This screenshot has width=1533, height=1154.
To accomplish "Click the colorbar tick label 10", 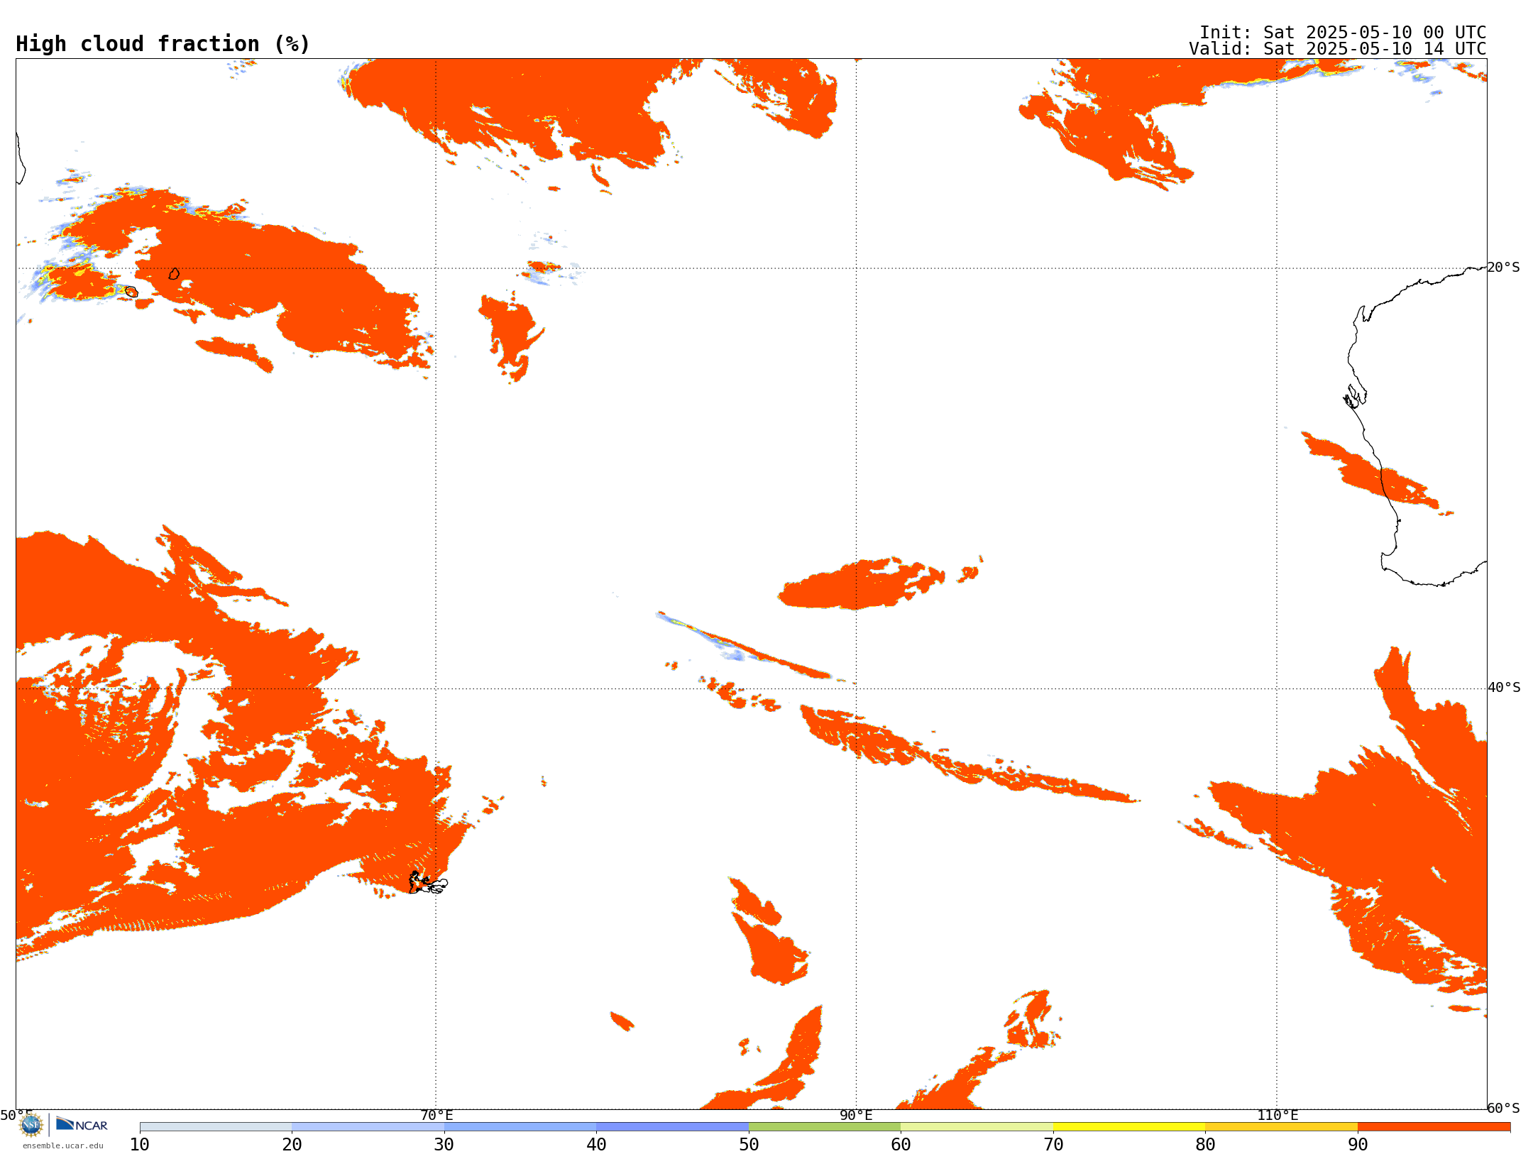I will click(x=140, y=1145).
